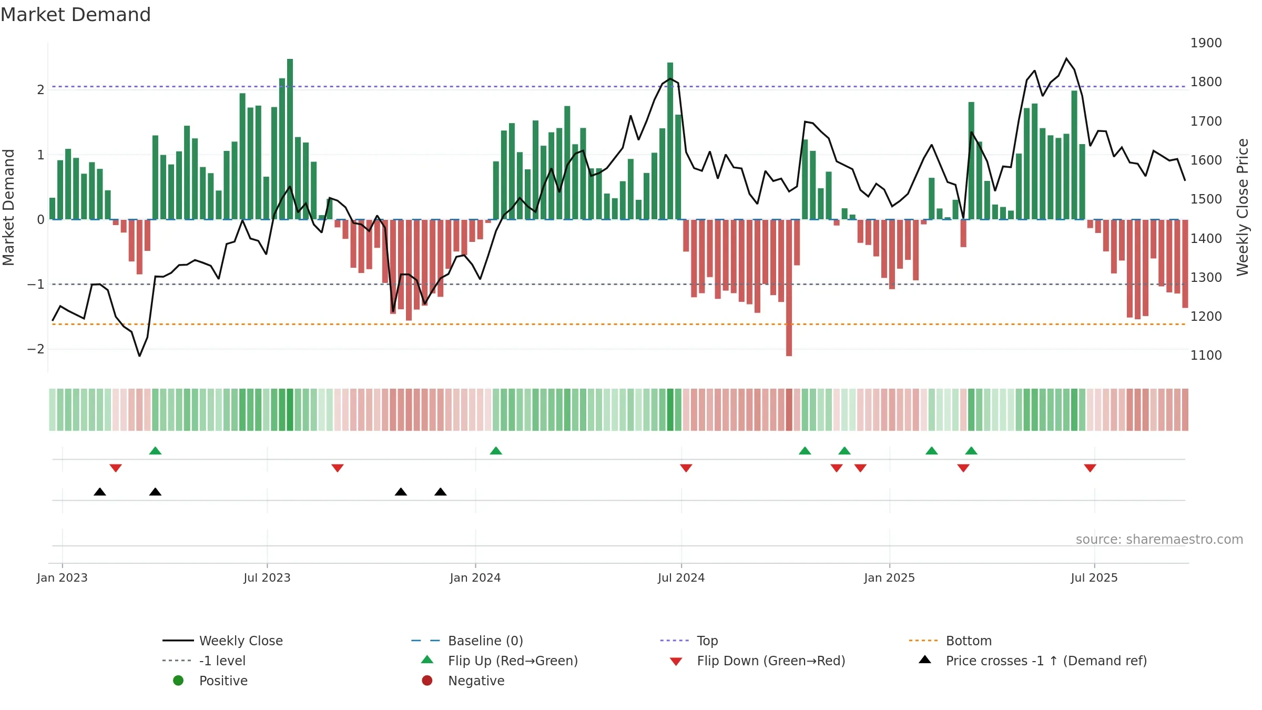The width and height of the screenshot is (1262, 710).
Task: Toggle Flip Down (Green→Red) legend entry
Action: tap(758, 661)
